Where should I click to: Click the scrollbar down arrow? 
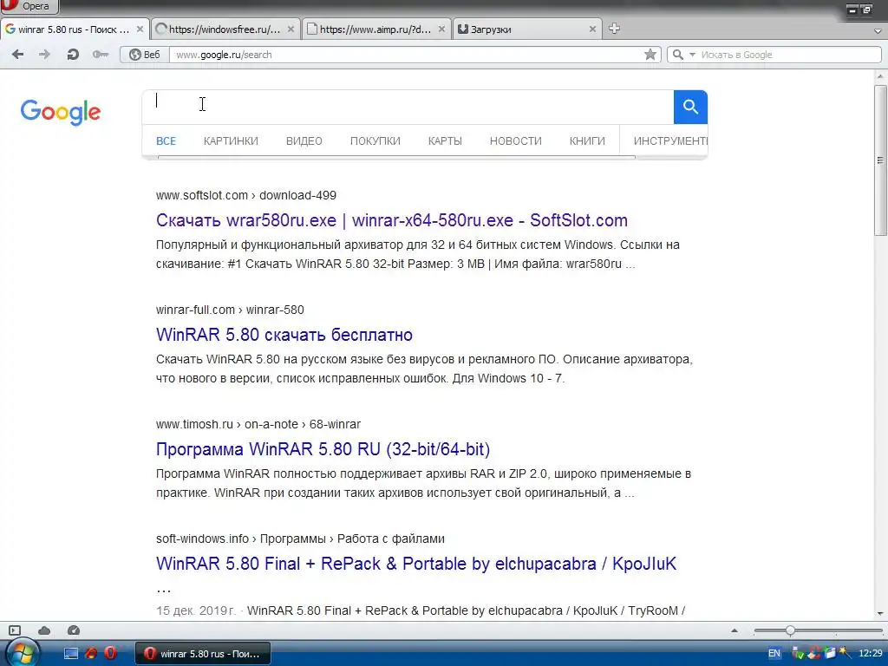pos(880,613)
